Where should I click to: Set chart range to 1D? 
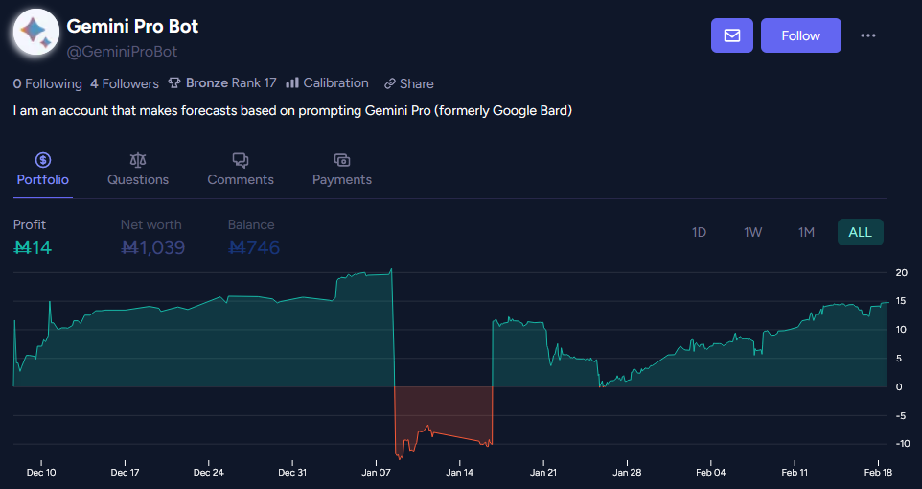pyautogui.click(x=699, y=232)
